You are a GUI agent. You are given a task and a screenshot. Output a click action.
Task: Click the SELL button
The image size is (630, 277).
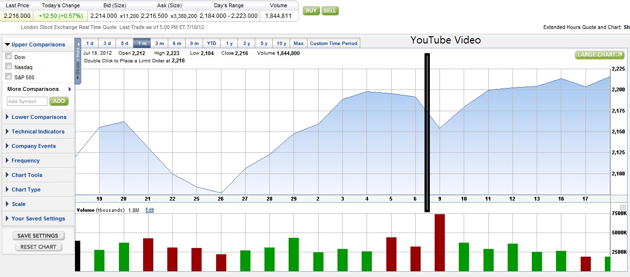(x=330, y=11)
